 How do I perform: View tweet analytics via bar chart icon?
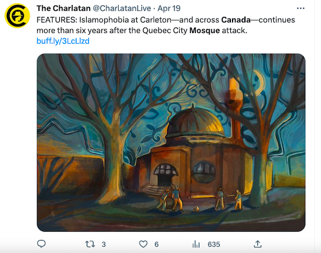click(196, 244)
